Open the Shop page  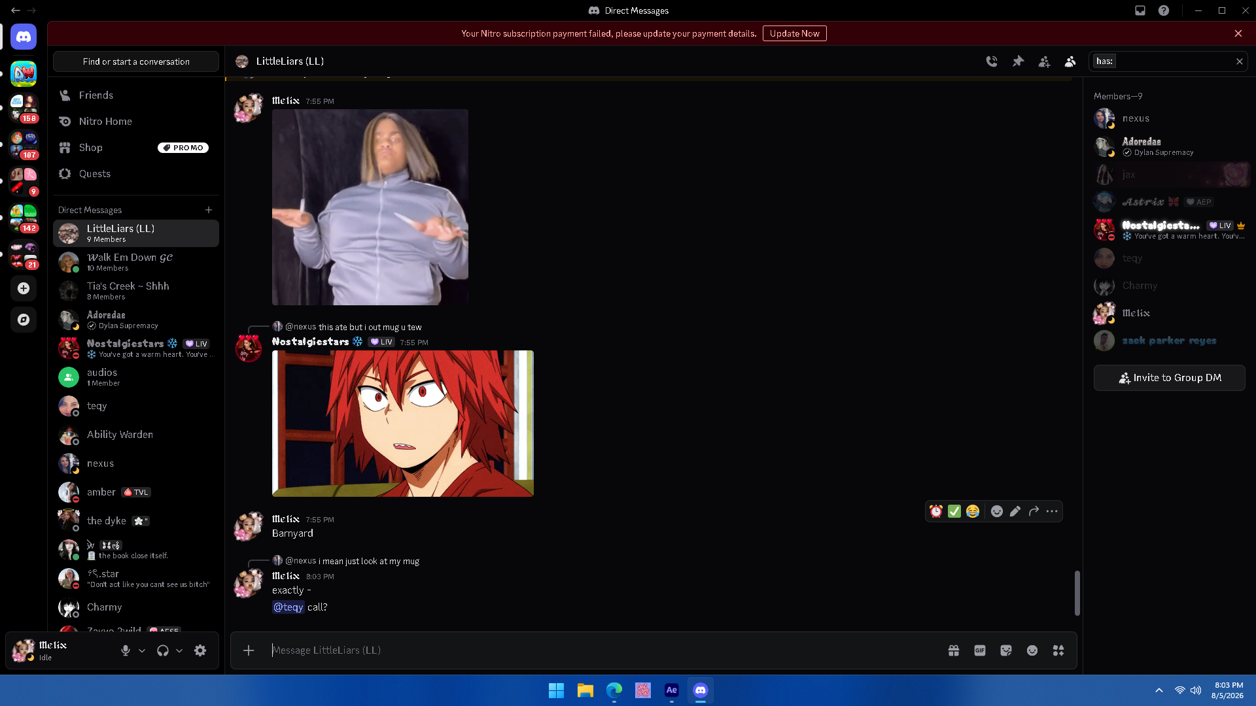tap(136, 148)
